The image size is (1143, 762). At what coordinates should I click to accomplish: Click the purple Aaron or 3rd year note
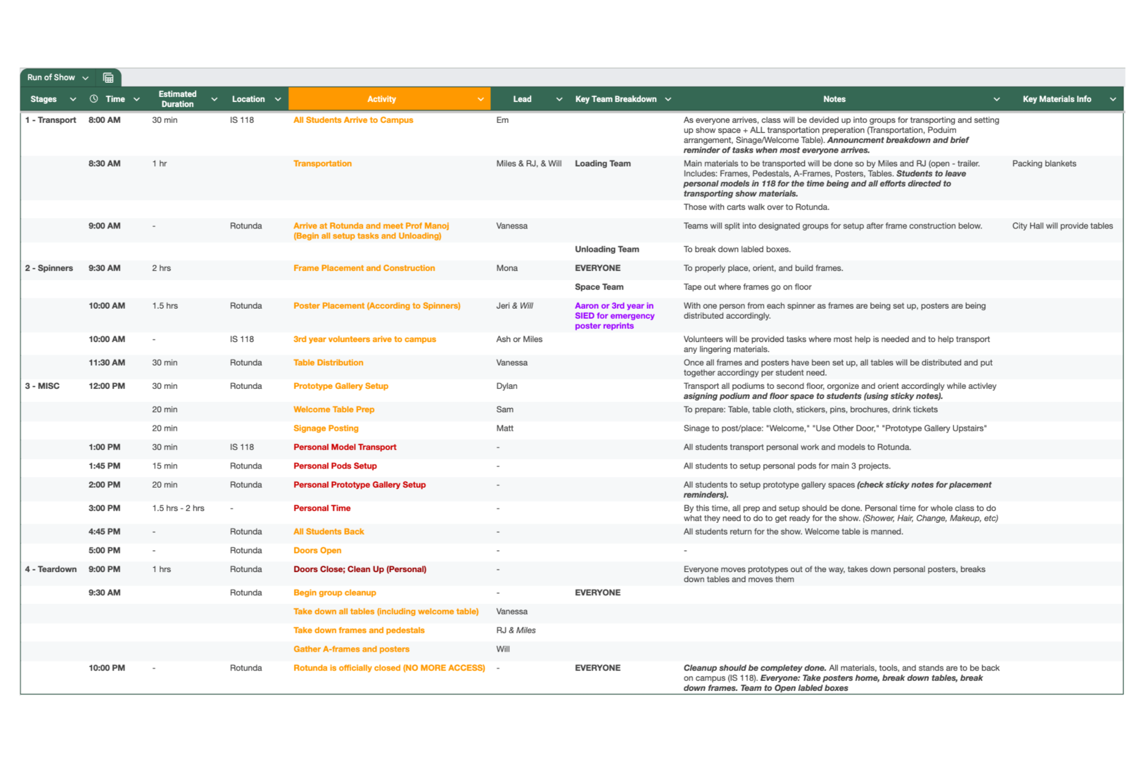[614, 316]
